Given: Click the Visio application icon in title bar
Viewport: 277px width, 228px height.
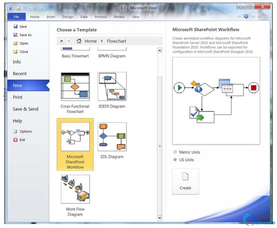Looking at the screenshot, I should click(10, 8).
